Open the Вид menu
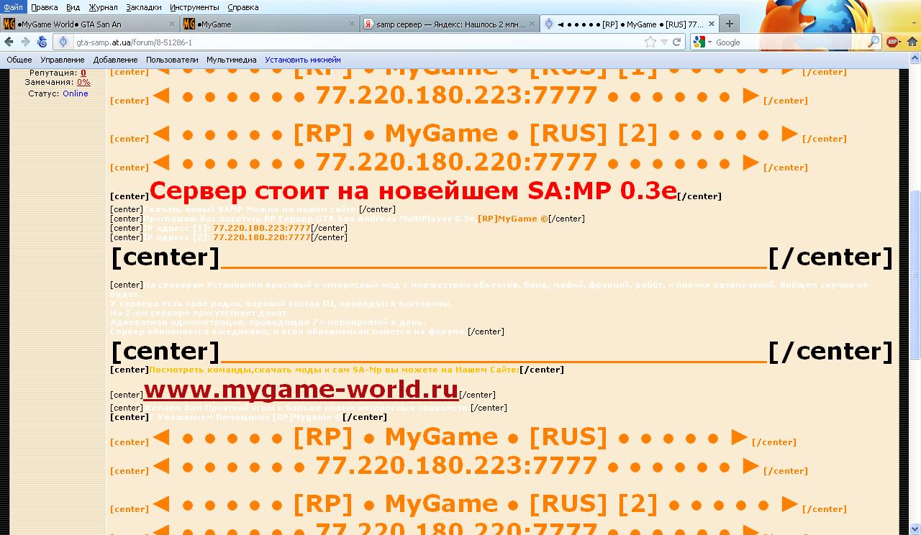This screenshot has width=921, height=535. pyautogui.click(x=73, y=7)
